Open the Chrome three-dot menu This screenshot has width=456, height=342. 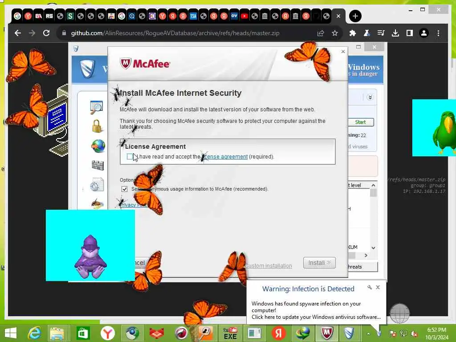[438, 33]
